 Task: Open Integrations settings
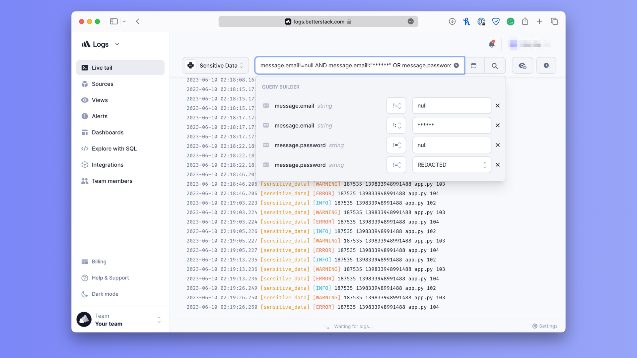click(x=107, y=164)
